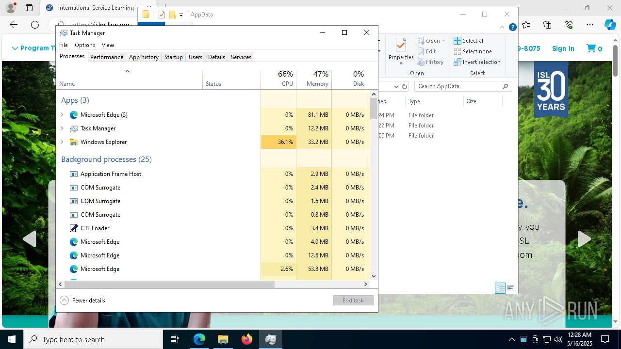This screenshot has height=349, width=621.
Task: Click the Windows taskbar search box
Action: [x=93, y=339]
